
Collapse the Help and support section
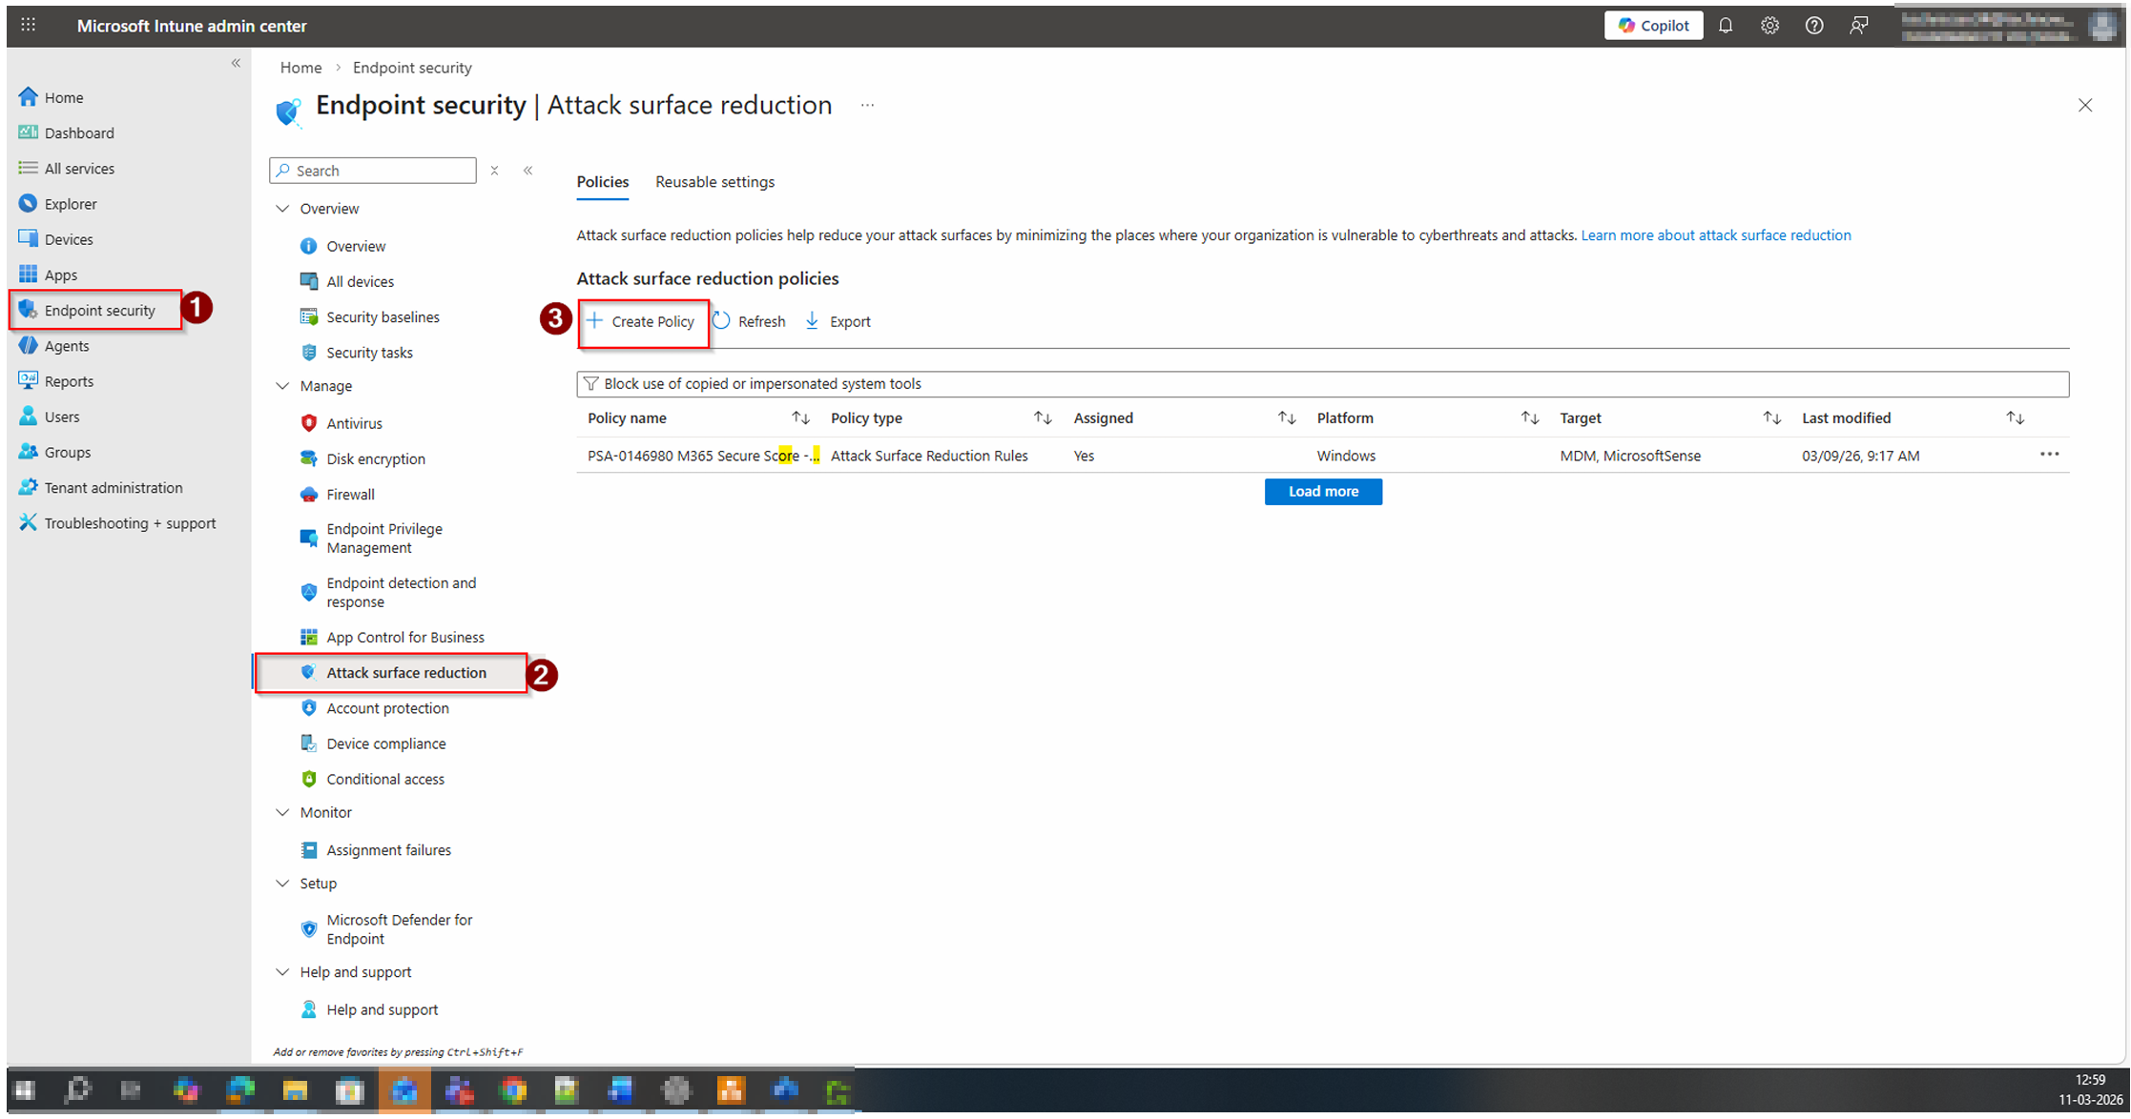(x=282, y=972)
